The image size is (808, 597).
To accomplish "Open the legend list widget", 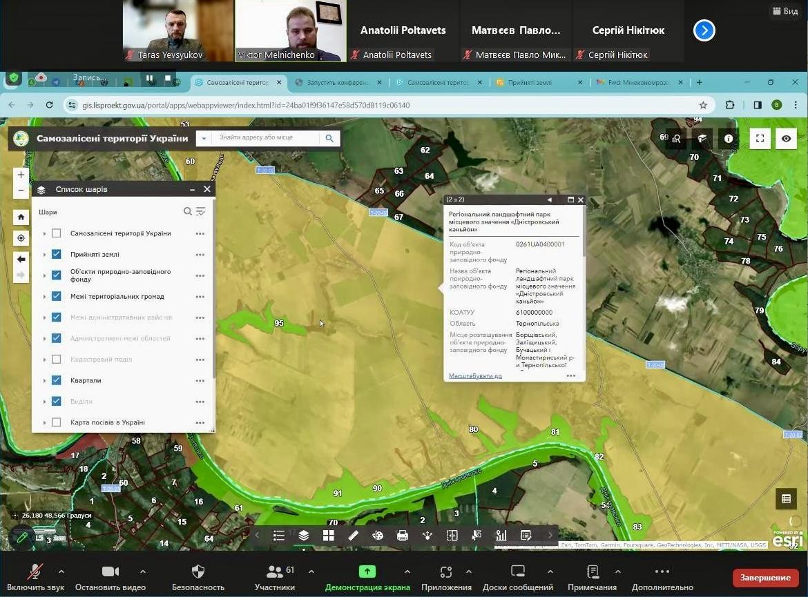I will (279, 536).
